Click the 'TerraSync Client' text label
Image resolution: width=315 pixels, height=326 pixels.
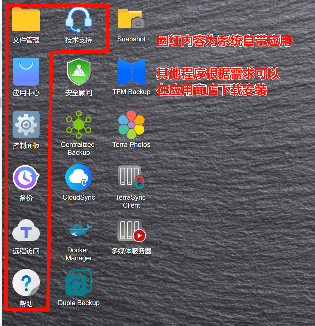pyautogui.click(x=131, y=201)
